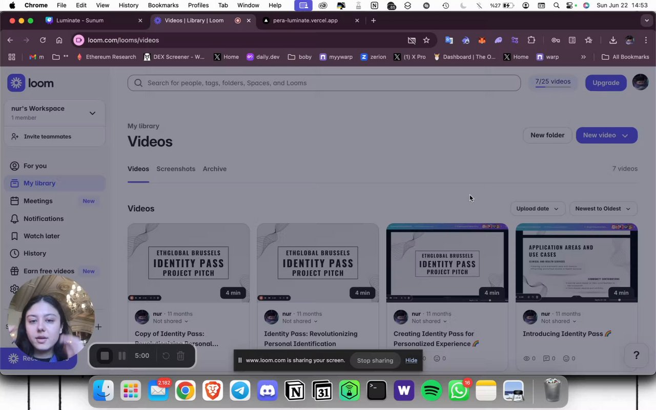Open For you in the sidebar
The image size is (656, 410).
pyautogui.click(x=35, y=166)
